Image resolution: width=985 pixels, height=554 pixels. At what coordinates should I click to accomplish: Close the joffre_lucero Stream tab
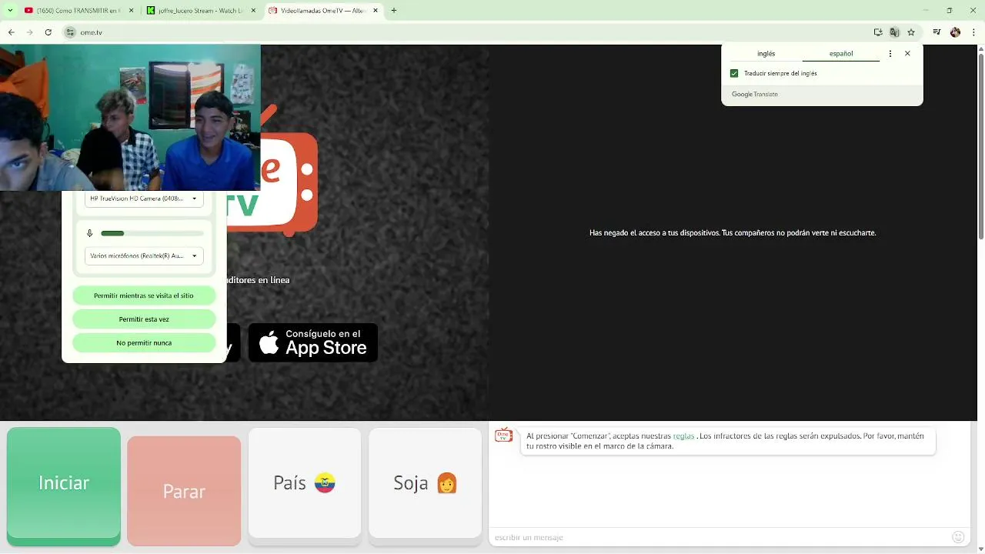tap(253, 11)
